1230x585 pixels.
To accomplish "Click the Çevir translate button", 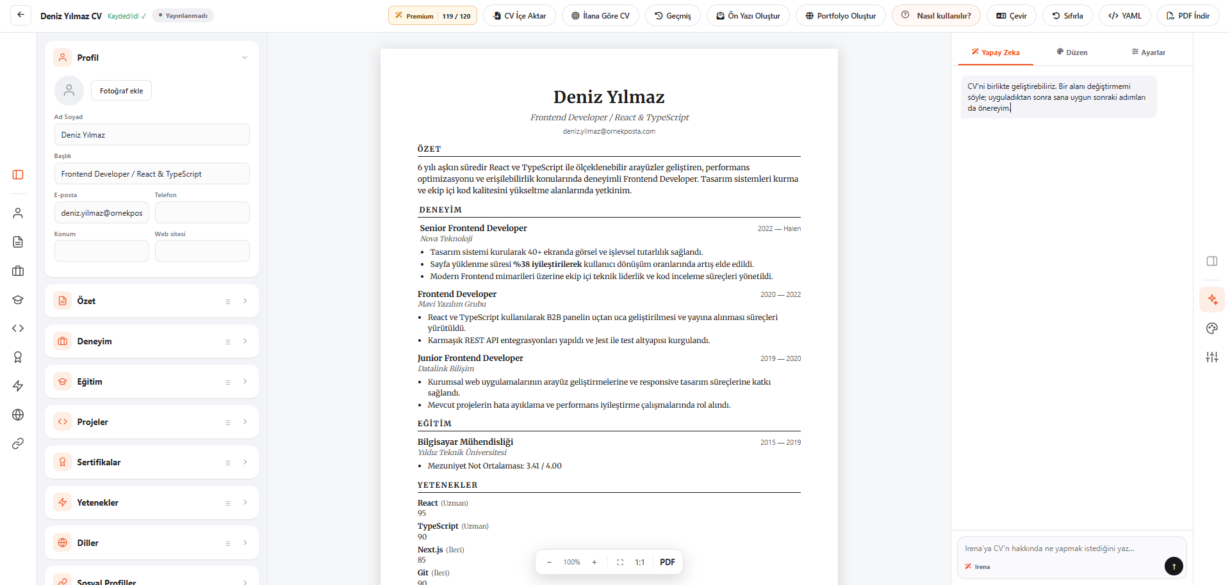I will pos(1012,15).
